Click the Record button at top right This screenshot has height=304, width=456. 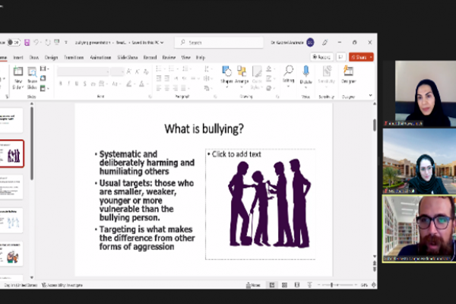(x=321, y=57)
